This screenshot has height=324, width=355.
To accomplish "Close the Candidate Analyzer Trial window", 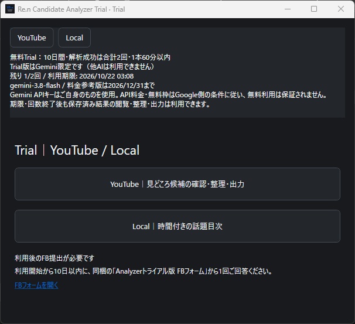I will pyautogui.click(x=341, y=9).
